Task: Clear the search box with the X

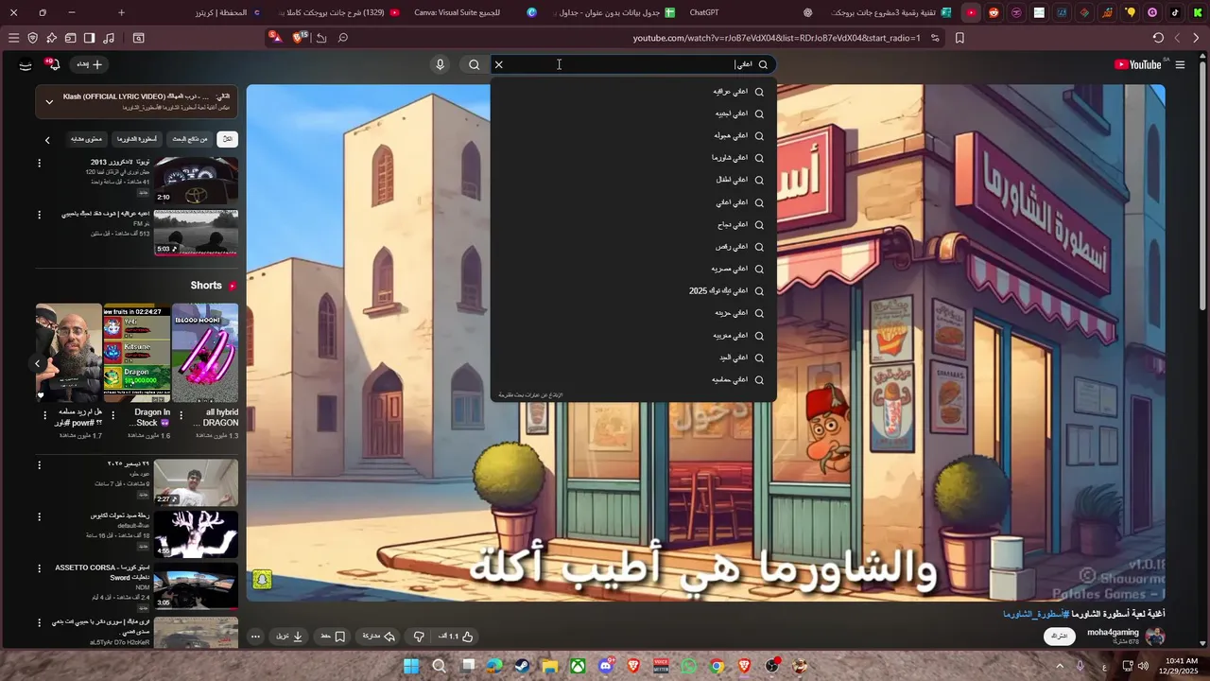Action: [499, 64]
